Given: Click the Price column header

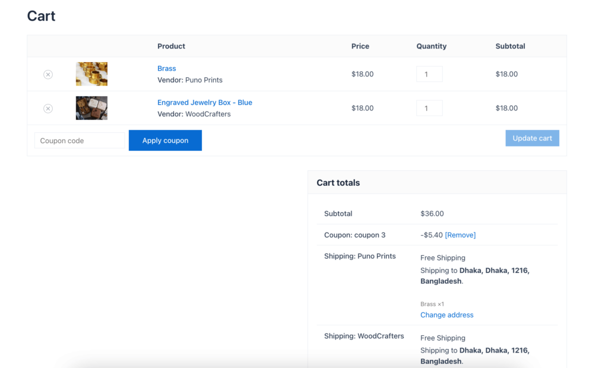Looking at the screenshot, I should (x=360, y=46).
